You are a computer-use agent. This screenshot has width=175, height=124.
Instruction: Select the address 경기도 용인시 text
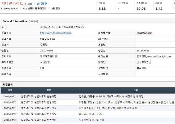tap(62, 27)
